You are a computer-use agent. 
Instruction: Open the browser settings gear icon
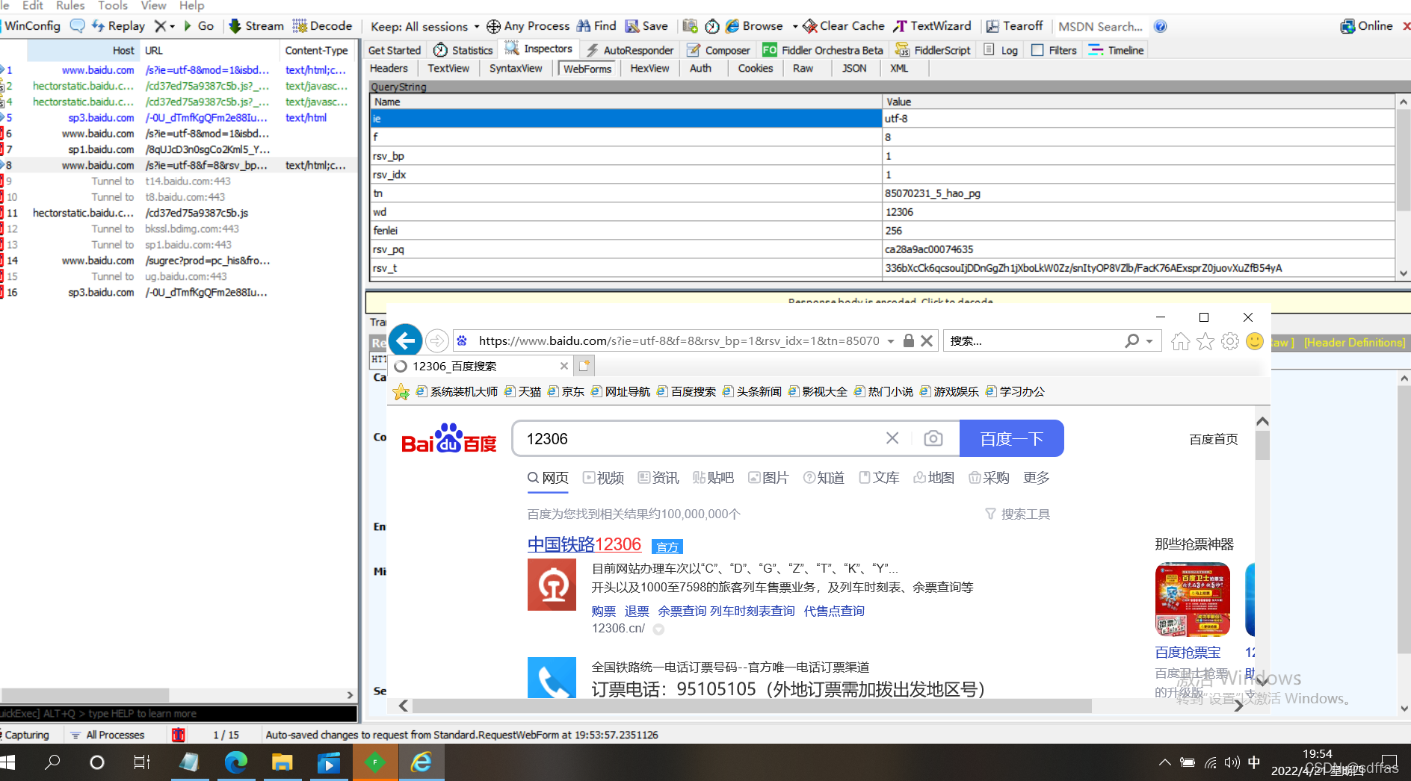point(1230,341)
